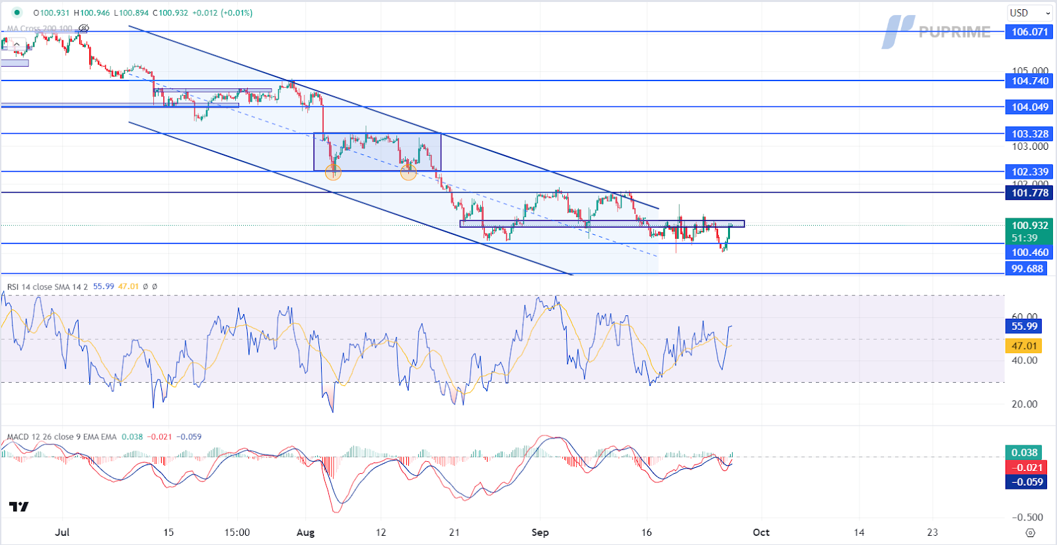Click the 16 date label on the time axis

646,532
